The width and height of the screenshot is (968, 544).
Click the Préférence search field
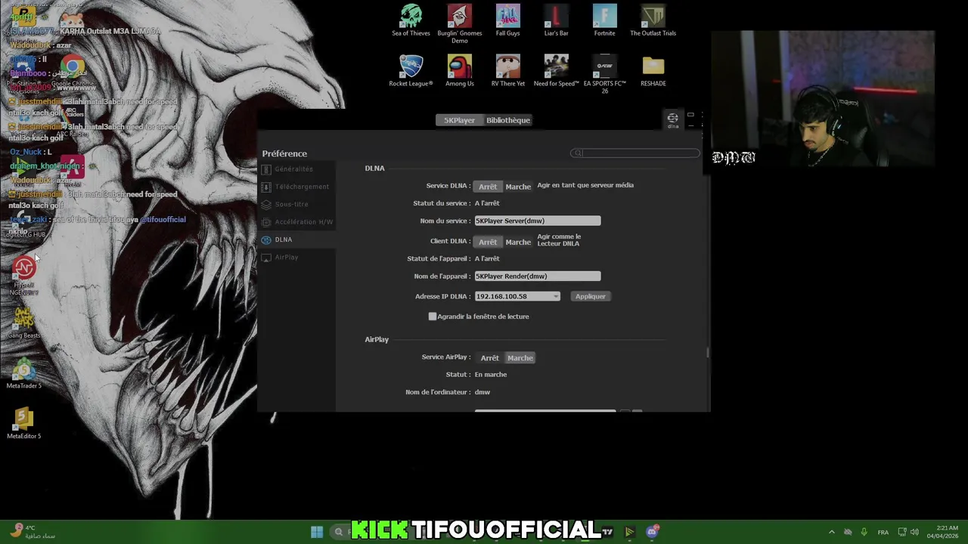pos(635,153)
